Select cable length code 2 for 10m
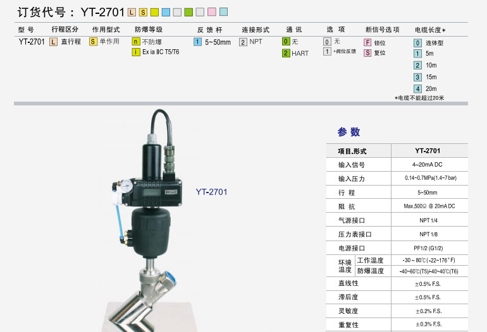Image resolution: width=487 pixels, height=332 pixels. 417,65
